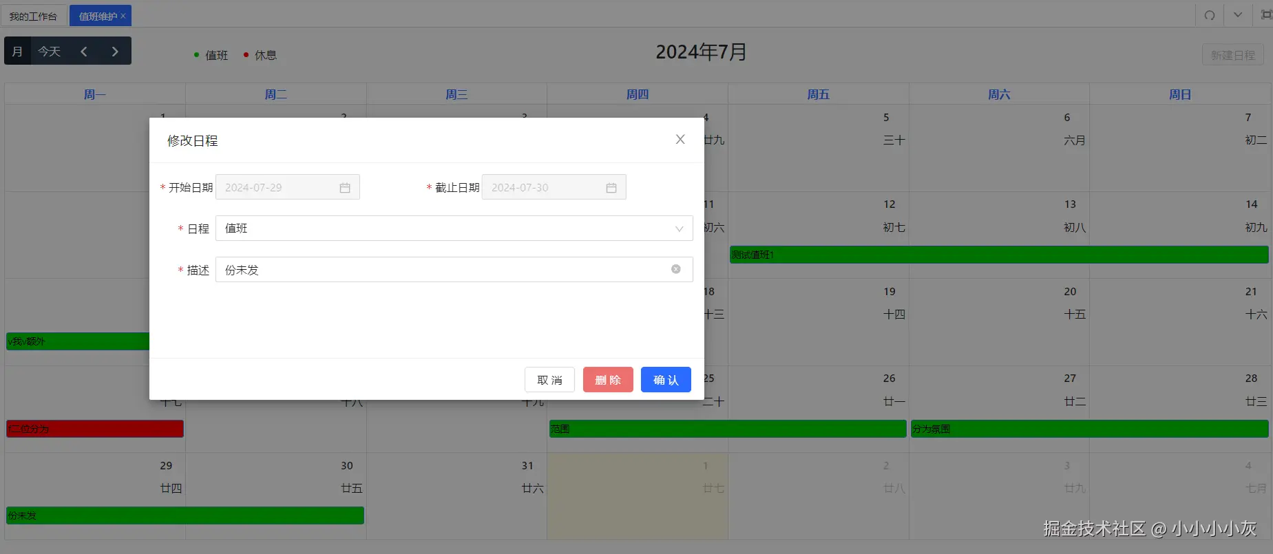Click the 周二 column header

(x=275, y=94)
